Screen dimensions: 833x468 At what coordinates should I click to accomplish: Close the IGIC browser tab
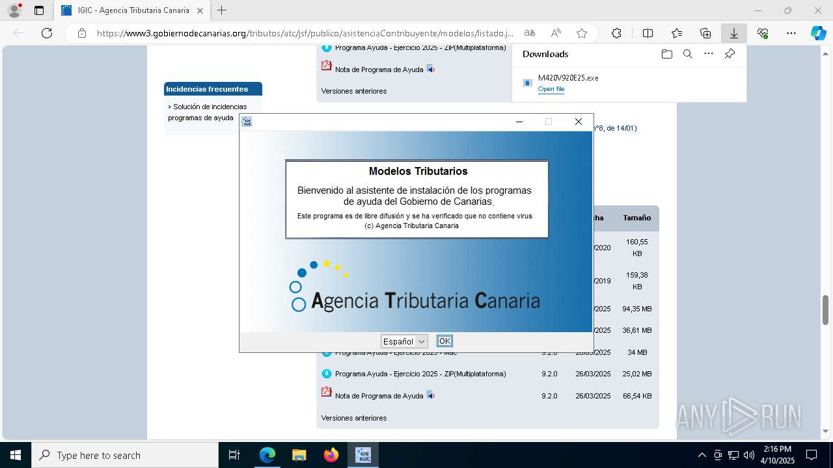click(200, 10)
